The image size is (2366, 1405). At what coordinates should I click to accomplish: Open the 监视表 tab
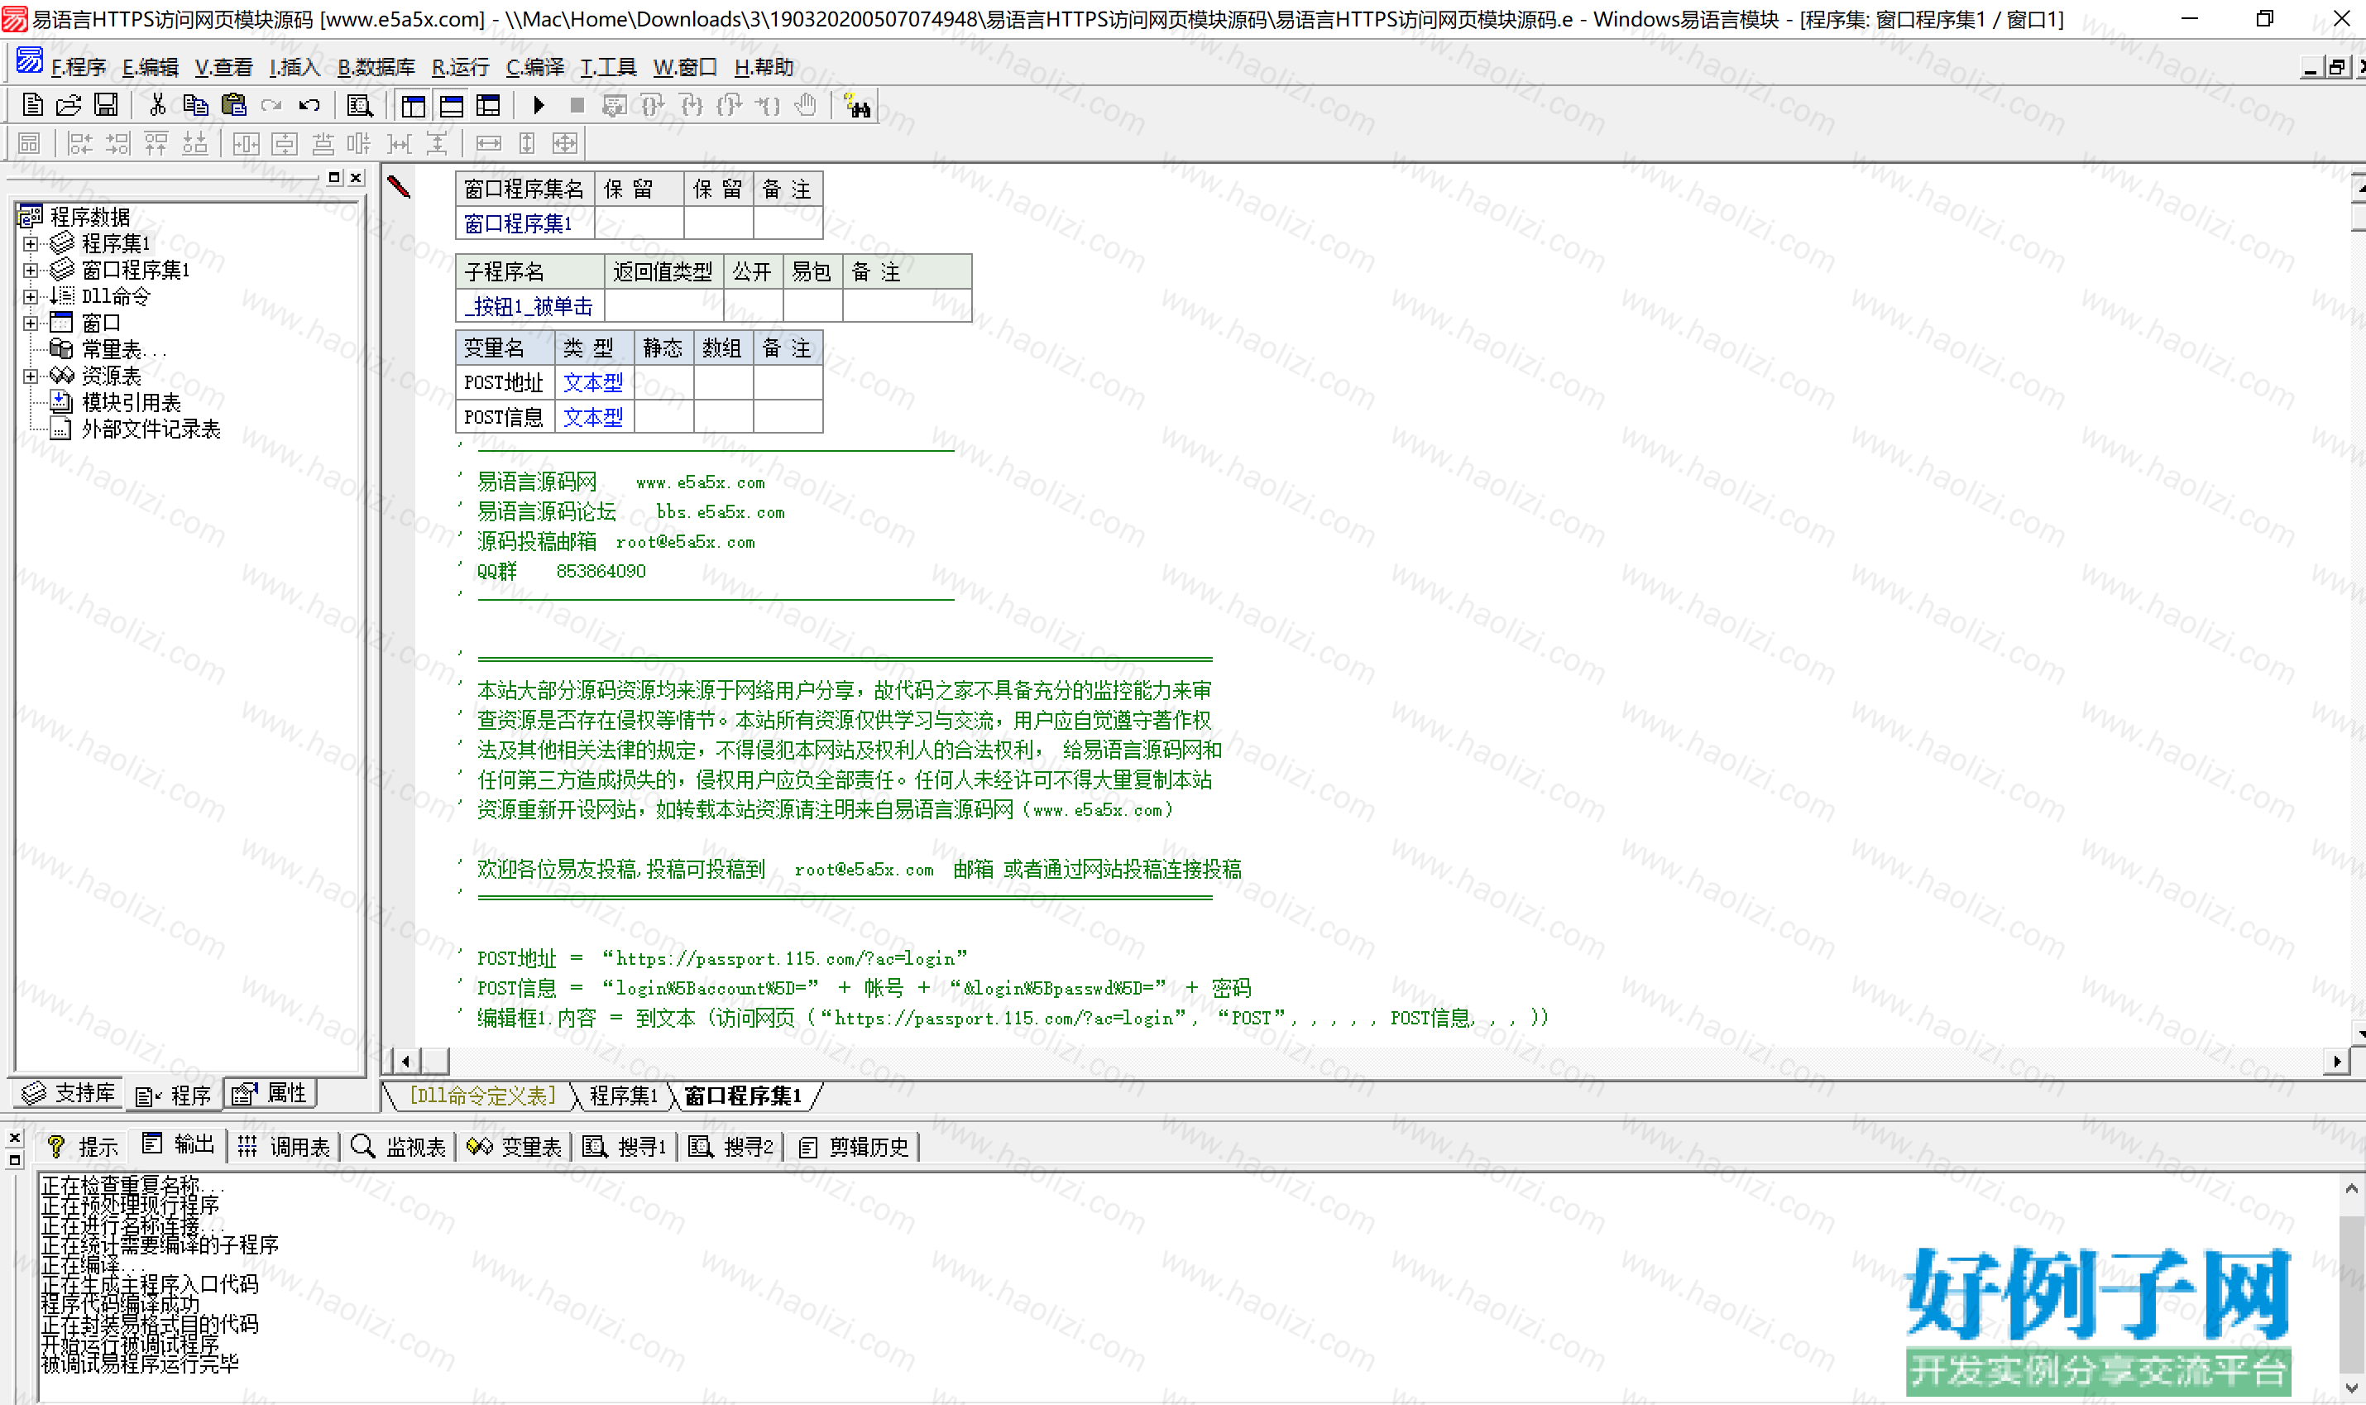click(399, 1148)
